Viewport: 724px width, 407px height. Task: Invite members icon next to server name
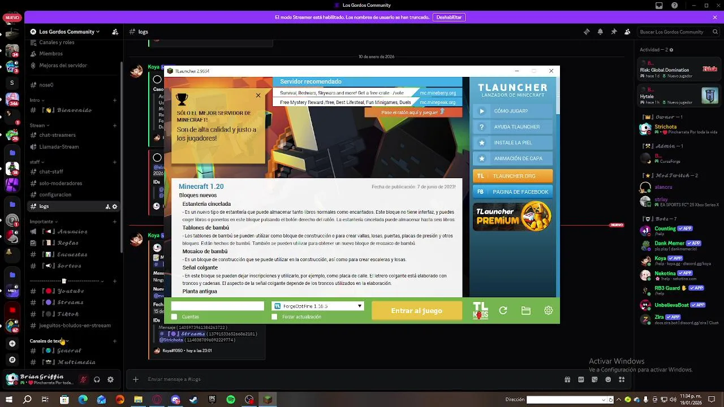(115, 32)
